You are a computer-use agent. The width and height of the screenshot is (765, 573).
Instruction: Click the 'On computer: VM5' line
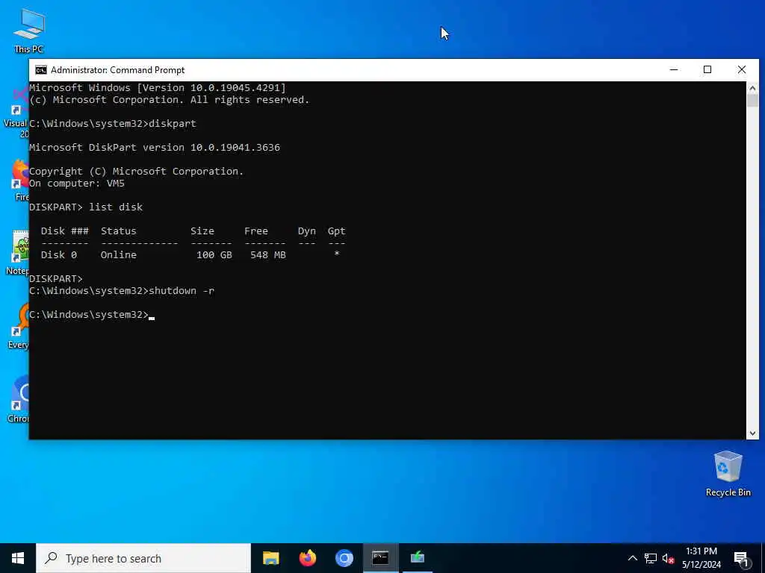click(77, 184)
